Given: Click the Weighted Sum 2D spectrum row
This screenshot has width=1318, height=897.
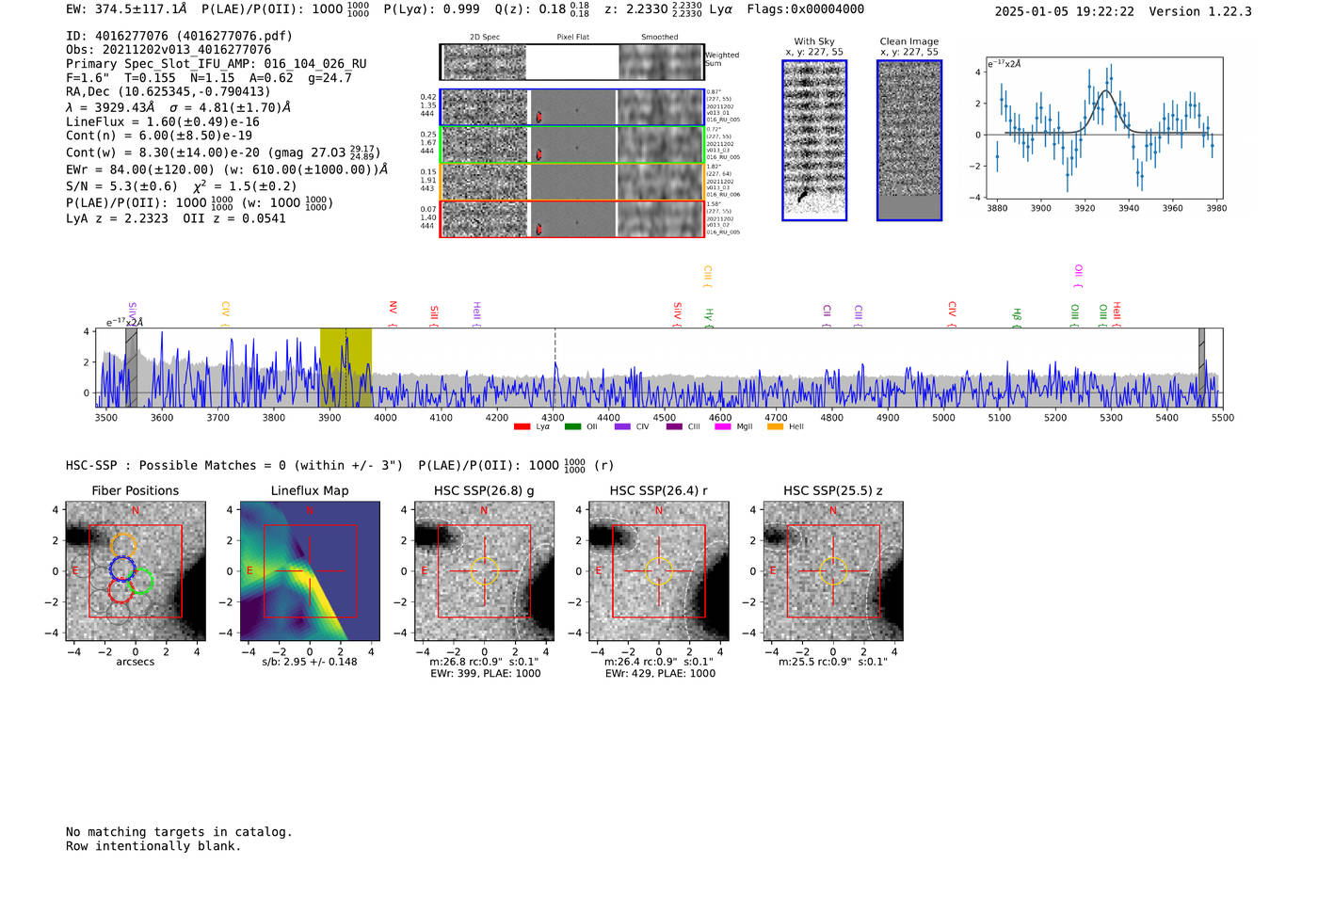Looking at the screenshot, I should click(x=572, y=62).
